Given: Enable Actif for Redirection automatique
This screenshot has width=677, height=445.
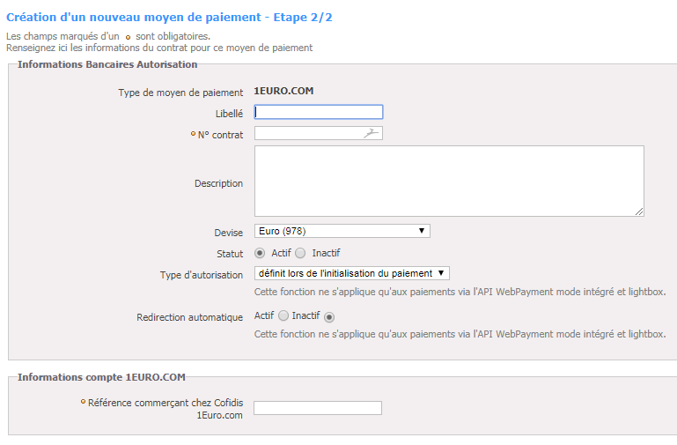Looking at the screenshot, I should 283,315.
